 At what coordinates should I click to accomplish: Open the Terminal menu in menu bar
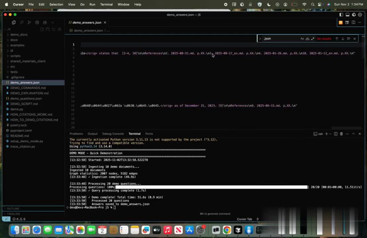click(106, 4)
